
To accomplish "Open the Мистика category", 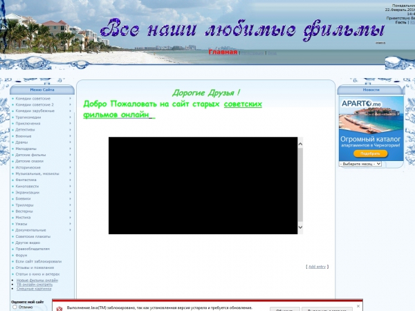I will pos(23,218).
